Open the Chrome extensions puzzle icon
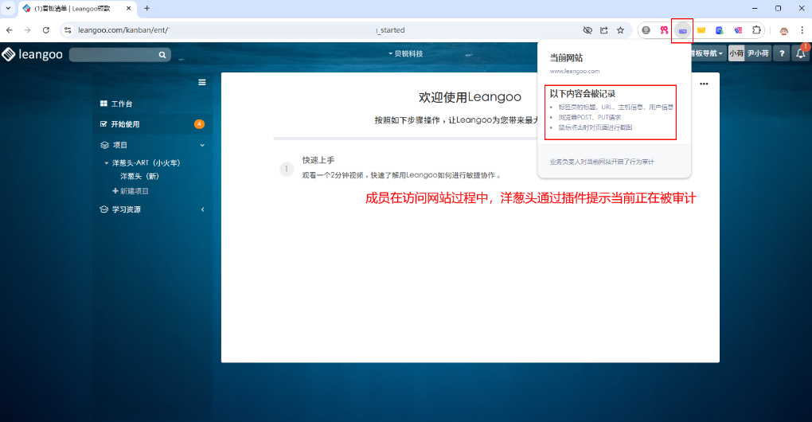 tap(756, 30)
